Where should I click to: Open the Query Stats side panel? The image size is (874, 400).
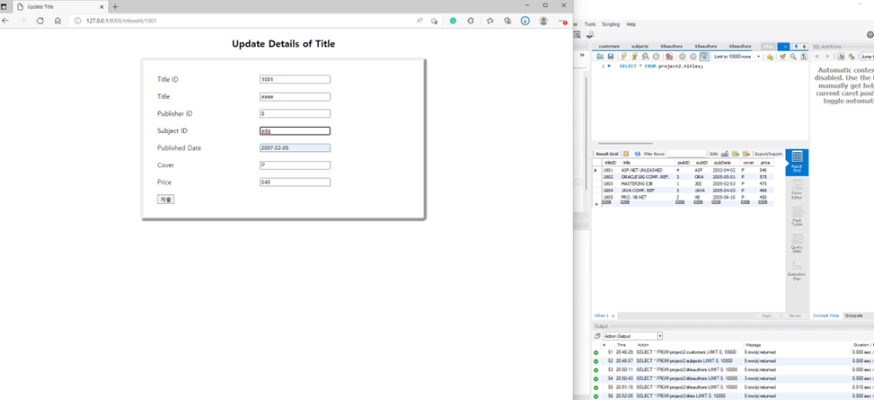pyautogui.click(x=797, y=244)
